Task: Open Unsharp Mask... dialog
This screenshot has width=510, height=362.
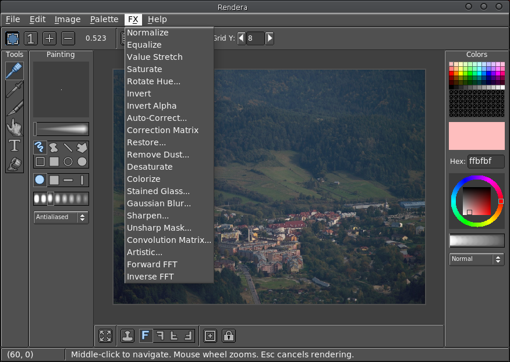Action: (169, 228)
